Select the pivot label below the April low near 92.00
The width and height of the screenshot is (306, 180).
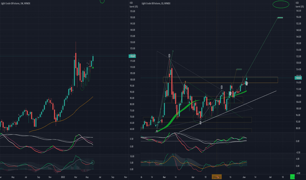pos(200,122)
